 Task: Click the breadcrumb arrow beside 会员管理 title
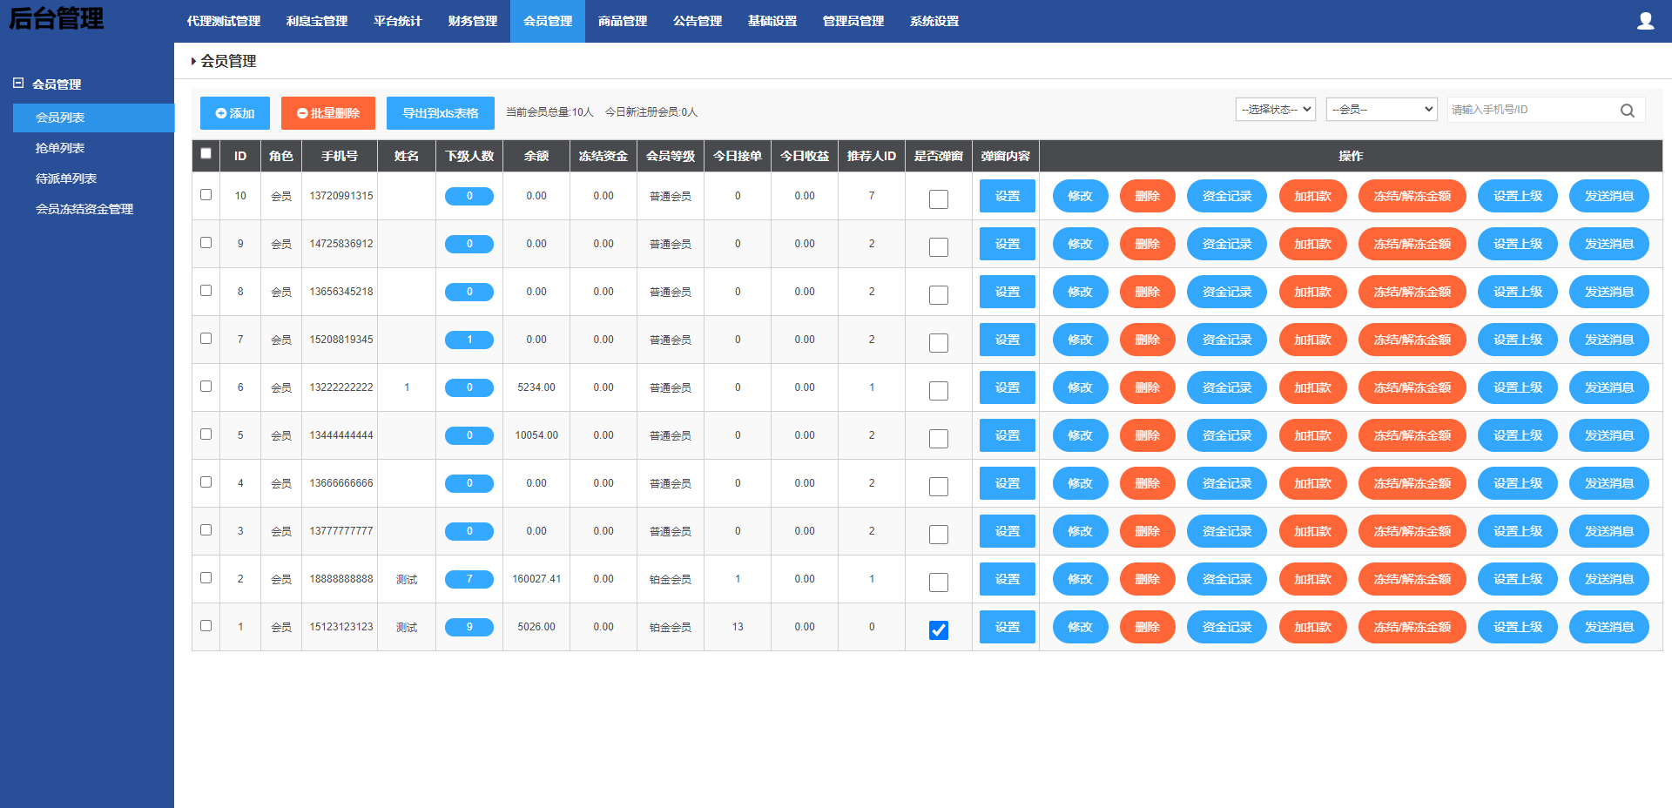193,61
